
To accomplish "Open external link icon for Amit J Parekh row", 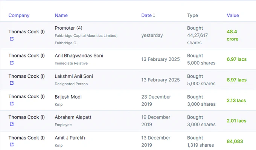I will [12, 144].
